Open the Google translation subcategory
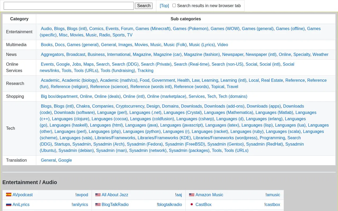This screenshot has height=211, width=338. [65, 160]
